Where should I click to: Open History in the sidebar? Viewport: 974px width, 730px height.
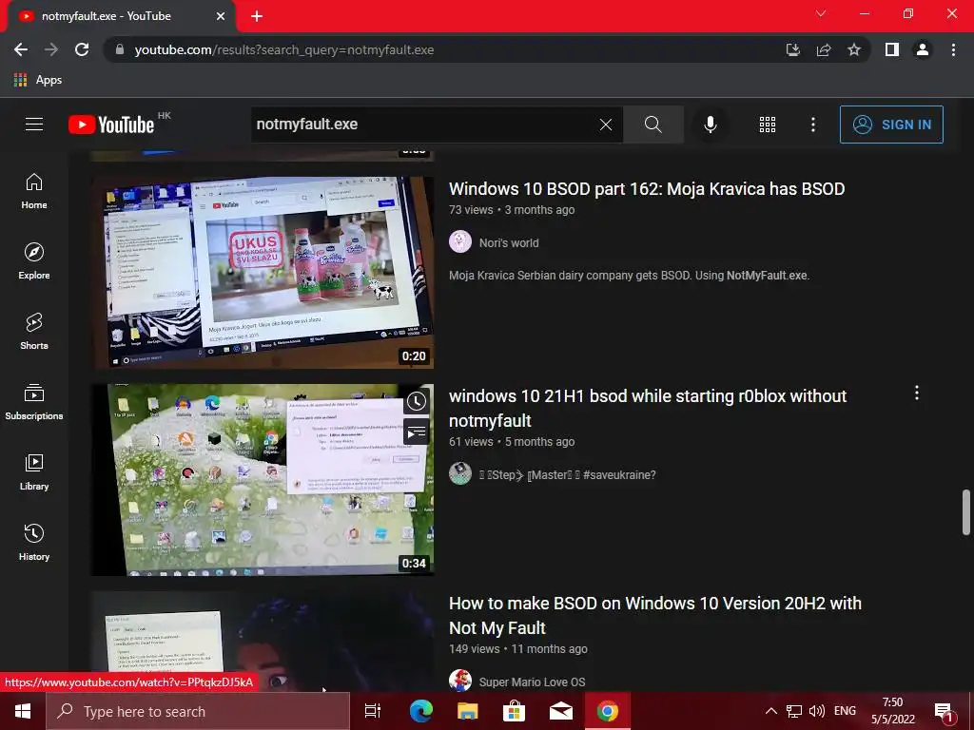pyautogui.click(x=34, y=543)
